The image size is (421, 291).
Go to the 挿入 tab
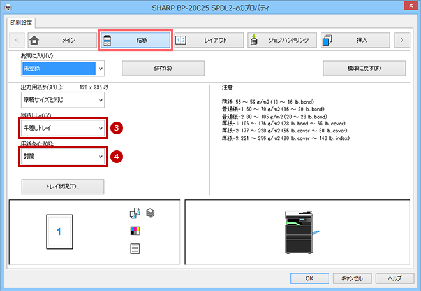[355, 41]
